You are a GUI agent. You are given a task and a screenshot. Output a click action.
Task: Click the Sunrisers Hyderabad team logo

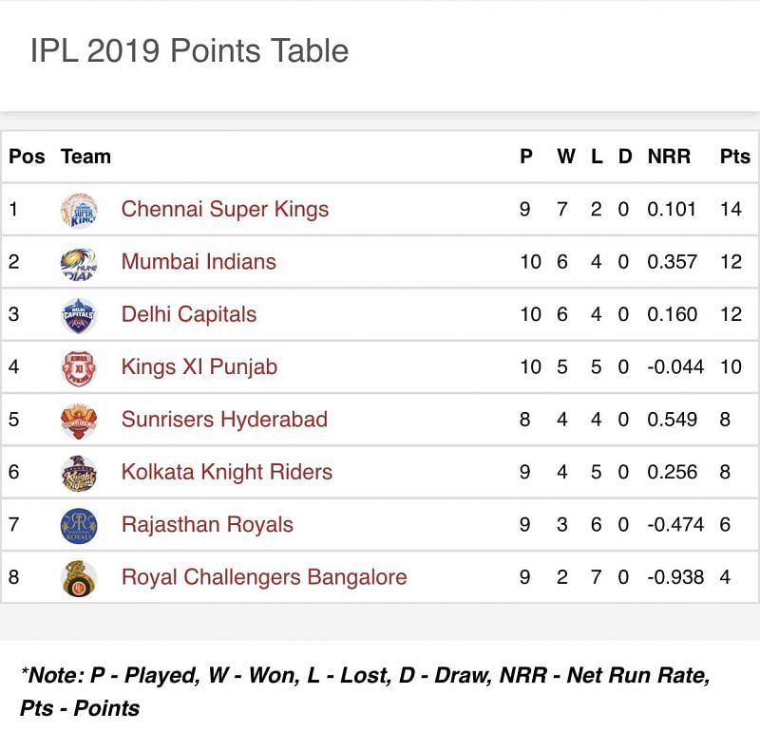(78, 420)
